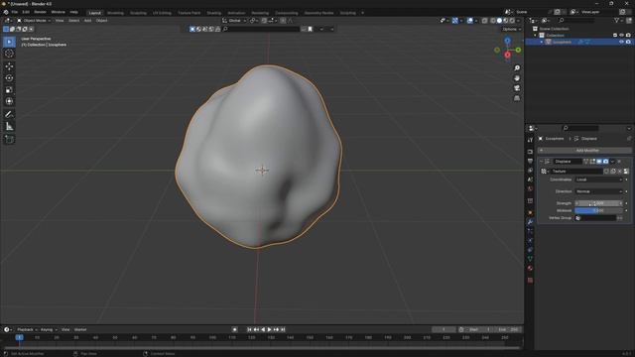Hide Icosphere in viewport with eye icon
The height and width of the screenshot is (357, 635).
(621, 42)
